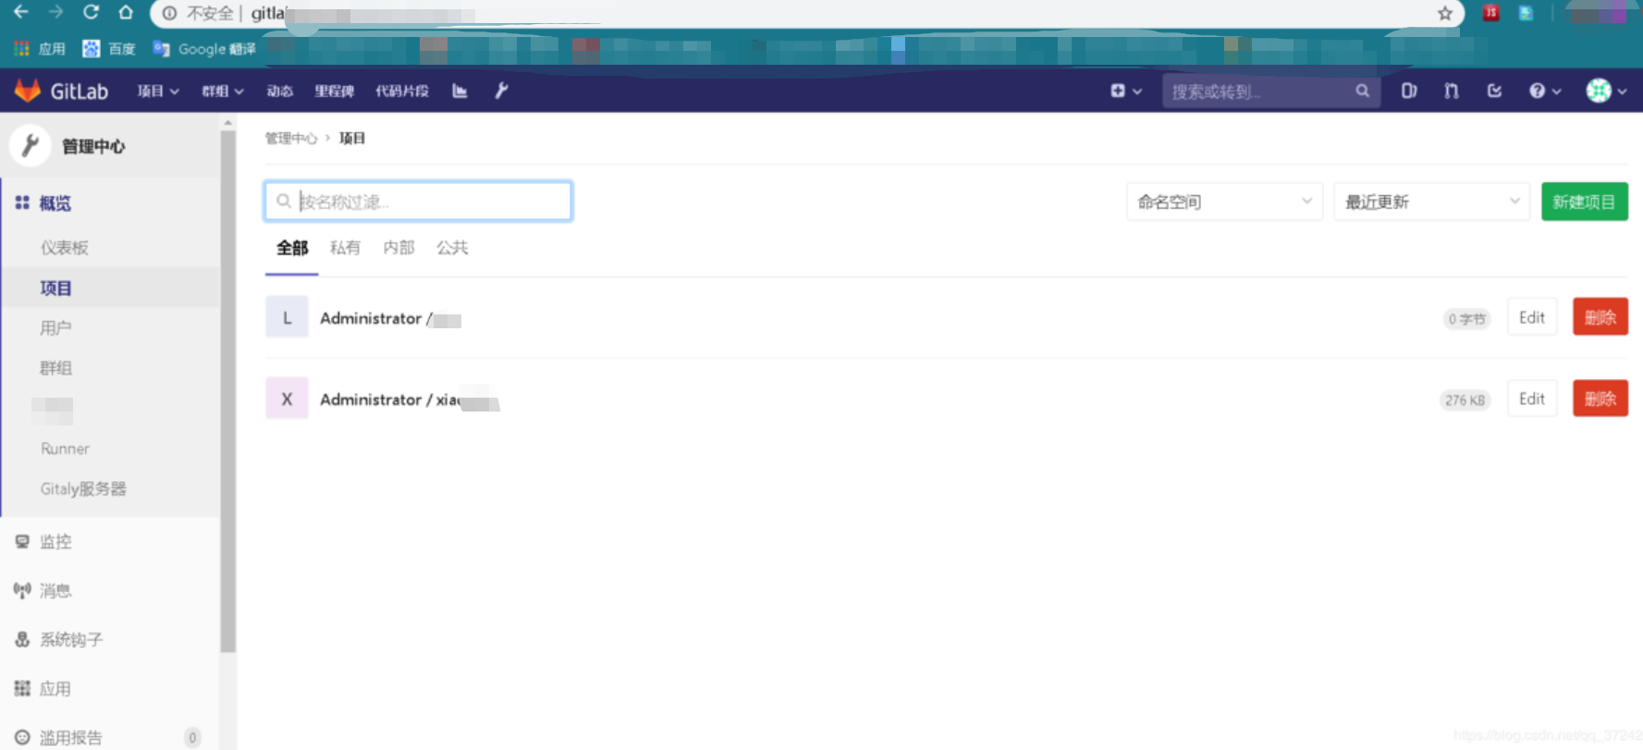The image size is (1643, 750).
Task: Open the help question mark menu
Action: [1545, 91]
